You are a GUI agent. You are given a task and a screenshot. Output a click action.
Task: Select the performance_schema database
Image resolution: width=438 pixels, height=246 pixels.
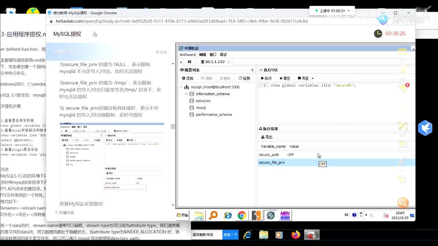(214, 114)
